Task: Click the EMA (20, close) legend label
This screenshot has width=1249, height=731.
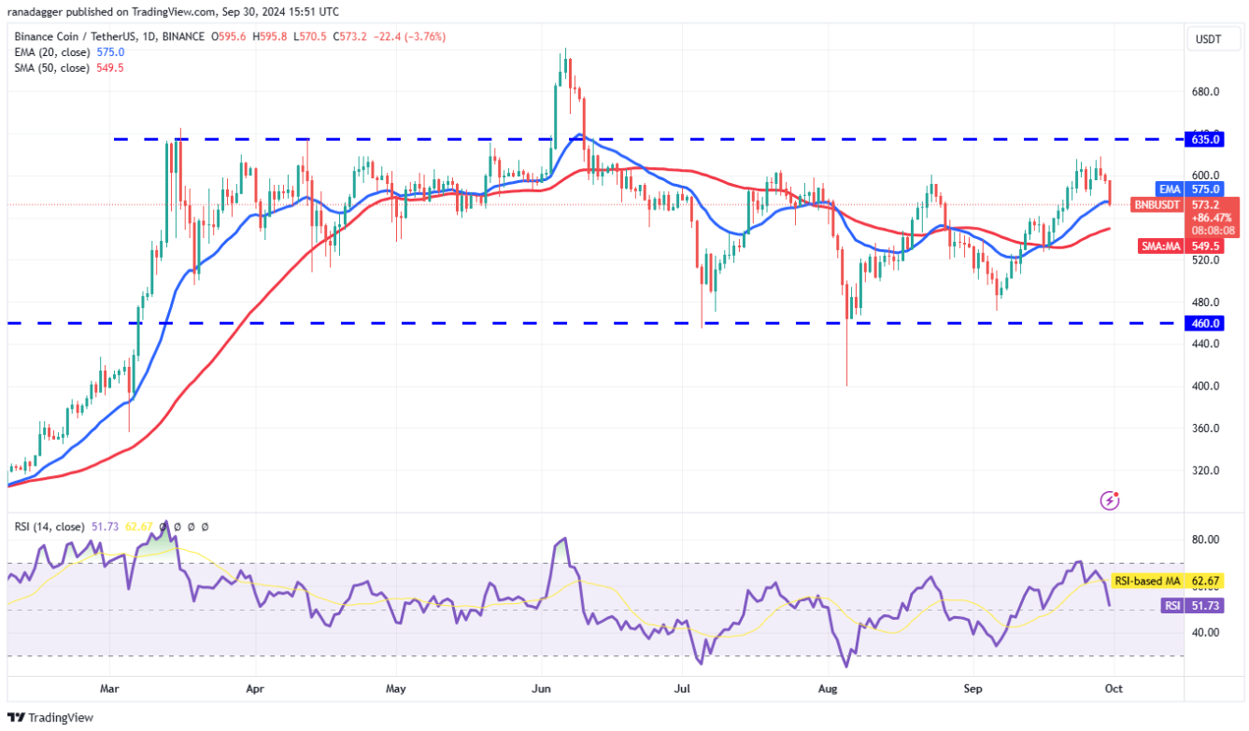Action: point(51,53)
